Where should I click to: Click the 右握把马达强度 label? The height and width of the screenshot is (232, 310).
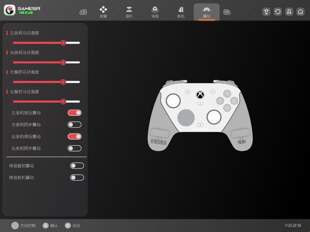point(25,92)
